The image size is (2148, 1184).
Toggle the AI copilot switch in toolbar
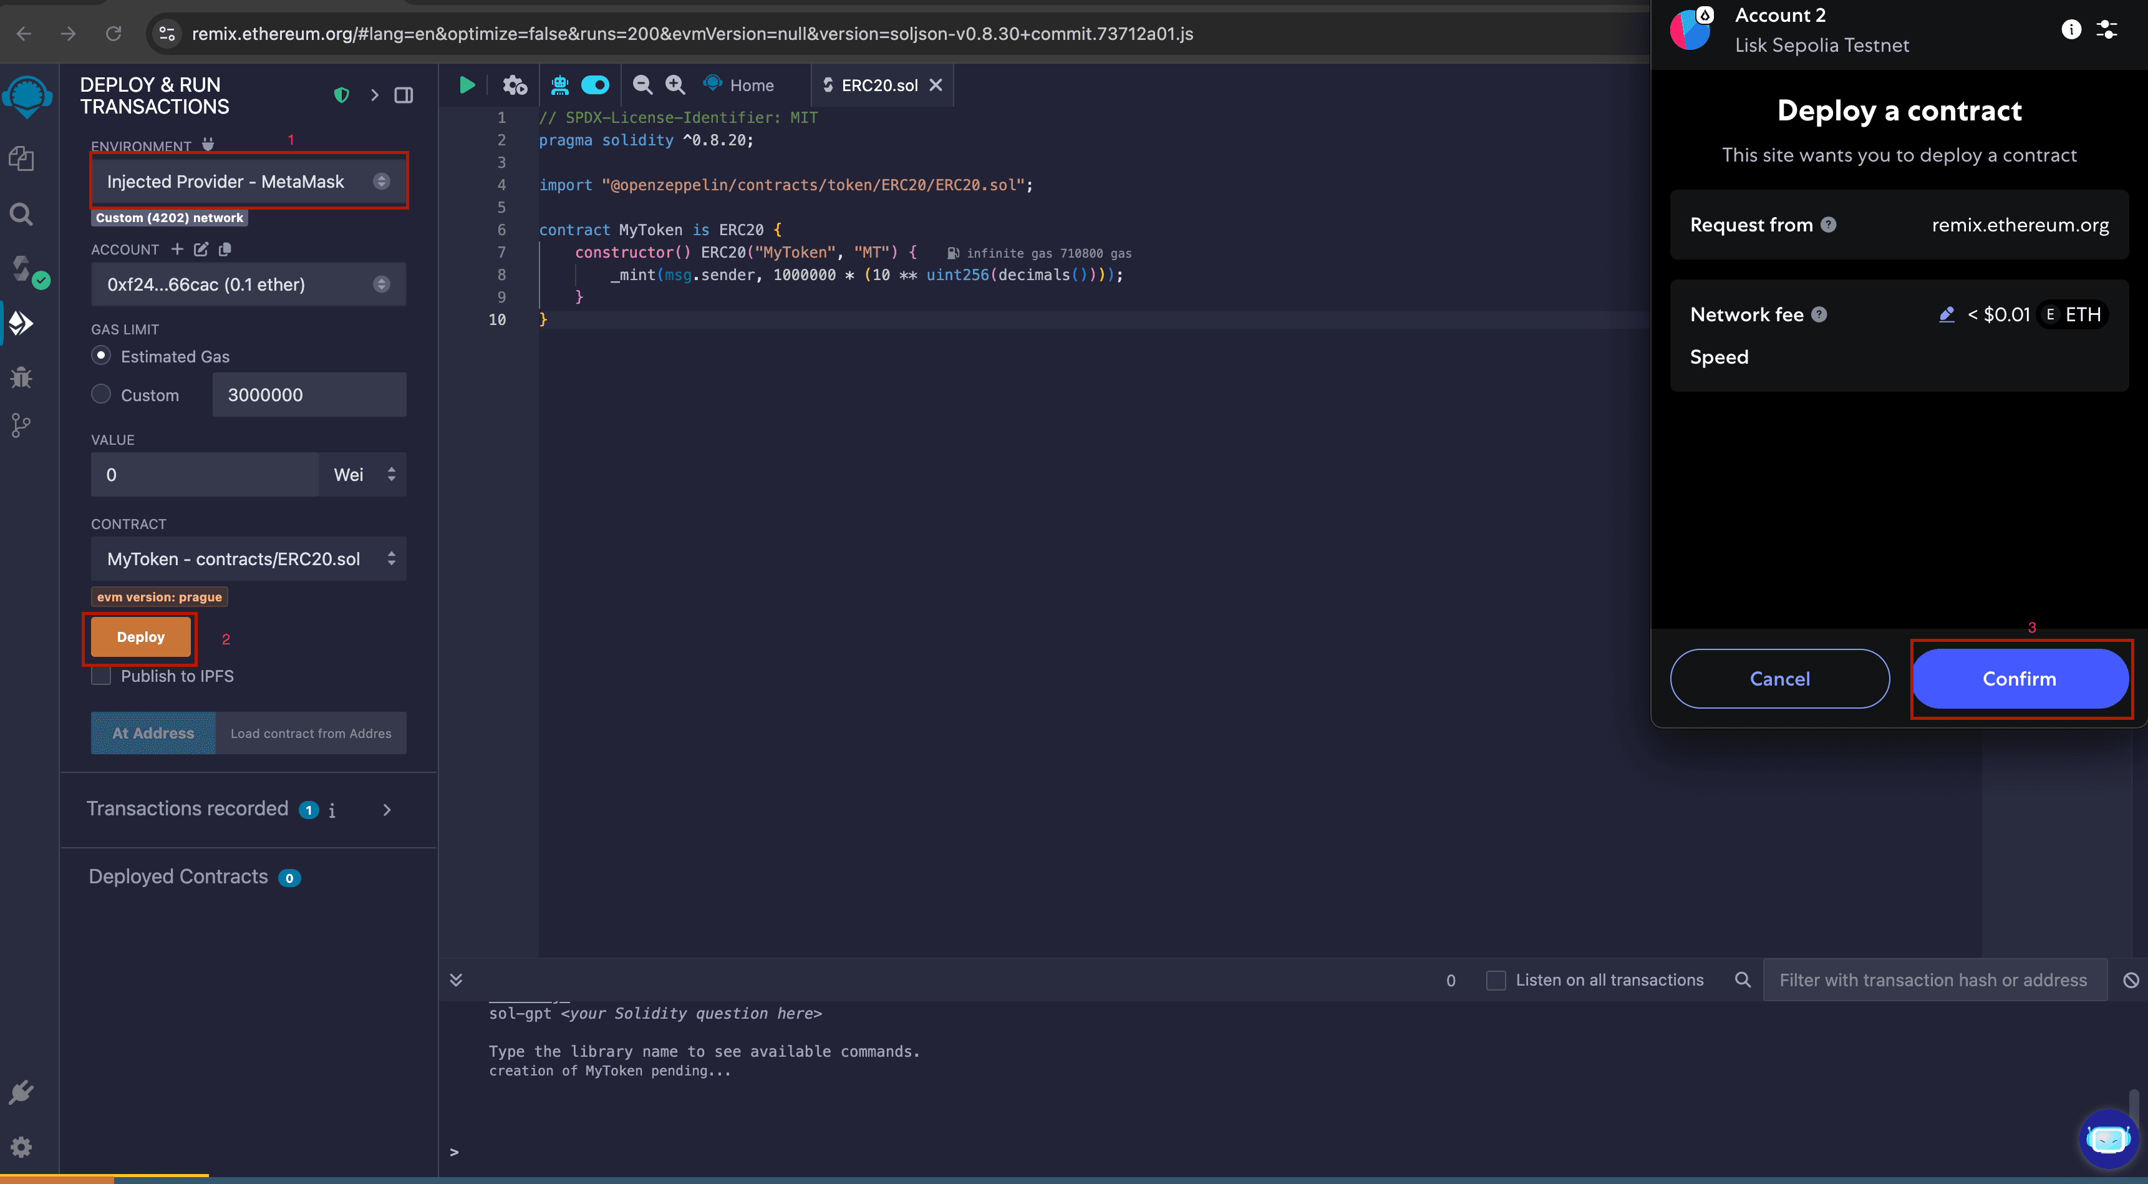pyautogui.click(x=596, y=85)
